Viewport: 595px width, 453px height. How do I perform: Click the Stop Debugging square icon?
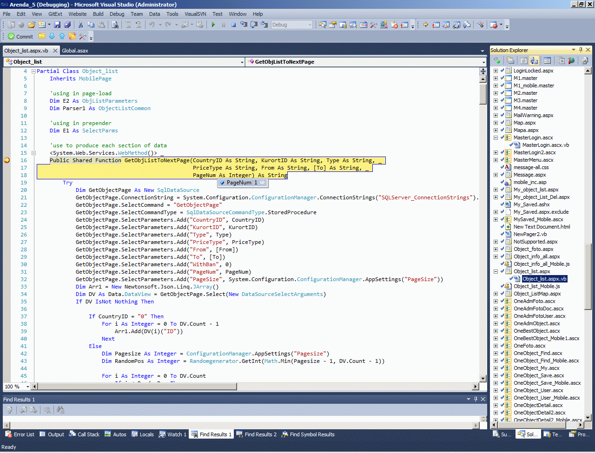[x=233, y=25]
